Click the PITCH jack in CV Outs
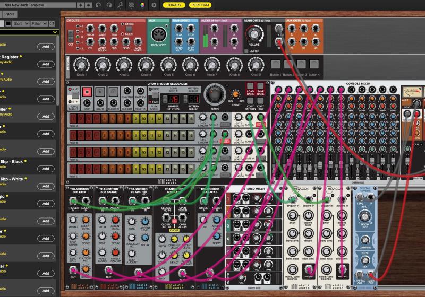The width and height of the screenshot is (425, 297). pyautogui.click(x=90, y=29)
